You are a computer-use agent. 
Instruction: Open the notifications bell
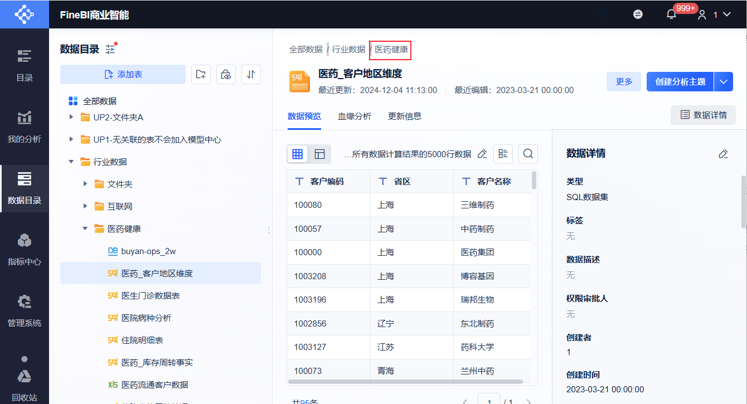671,14
